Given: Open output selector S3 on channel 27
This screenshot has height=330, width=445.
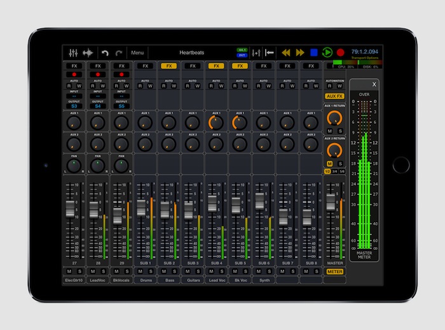Looking at the screenshot, I should click(74, 106).
